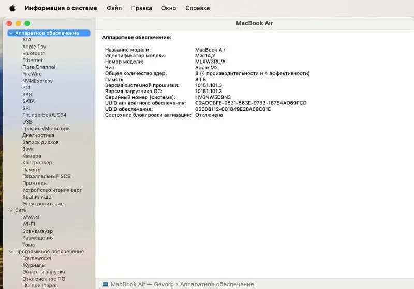The image size is (414, 289).
Task: Select NVMExpress in the sidebar
Action: click(x=37, y=81)
